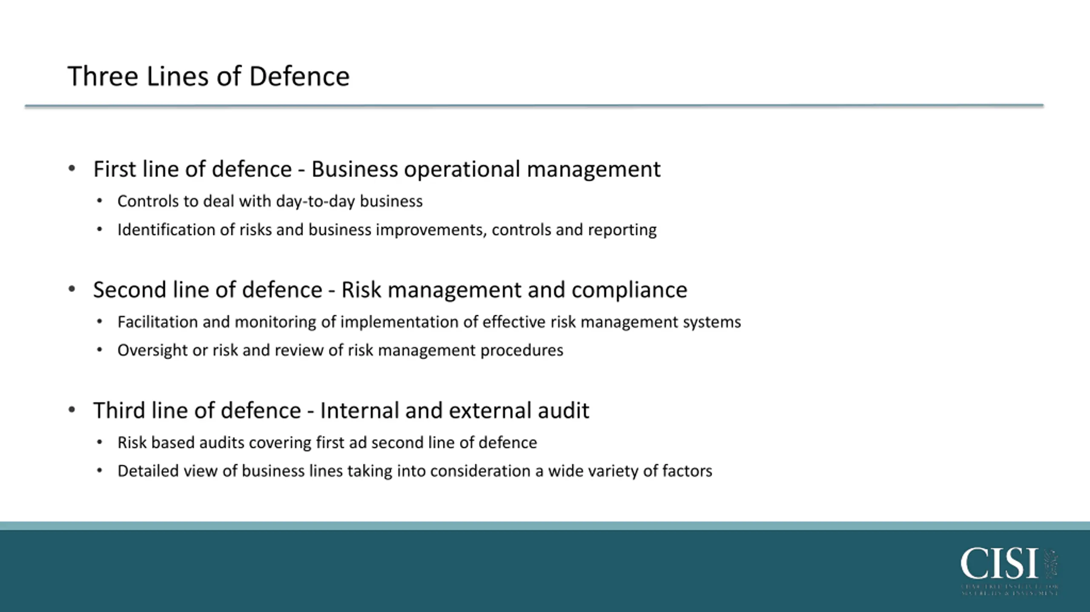Click 'Oversight or risk and review' bullet text
1090x612 pixels.
340,350
